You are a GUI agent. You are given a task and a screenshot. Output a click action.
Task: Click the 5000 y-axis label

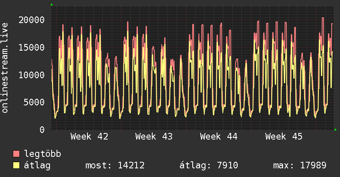pyautogui.click(x=34, y=102)
